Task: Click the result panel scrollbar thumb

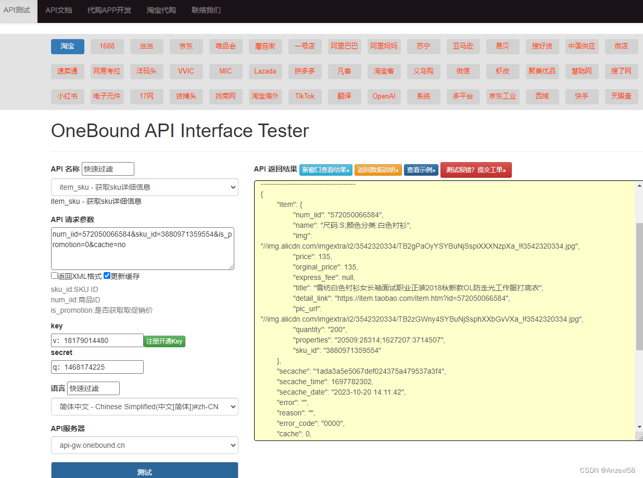Action: (639, 286)
